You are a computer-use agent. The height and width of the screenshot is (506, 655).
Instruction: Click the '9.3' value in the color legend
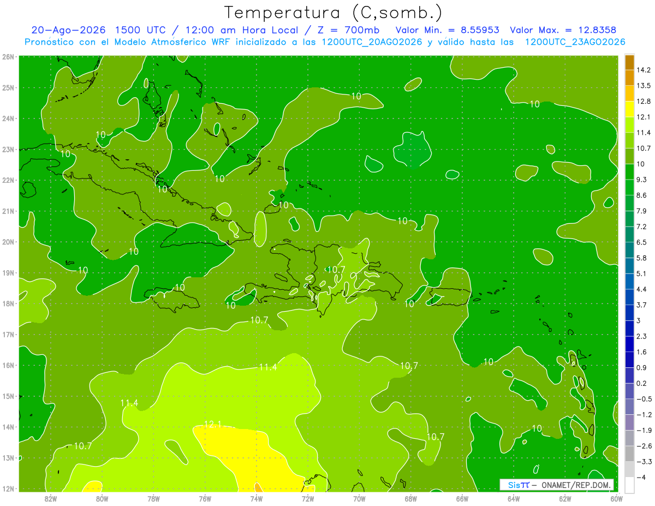pos(642,180)
